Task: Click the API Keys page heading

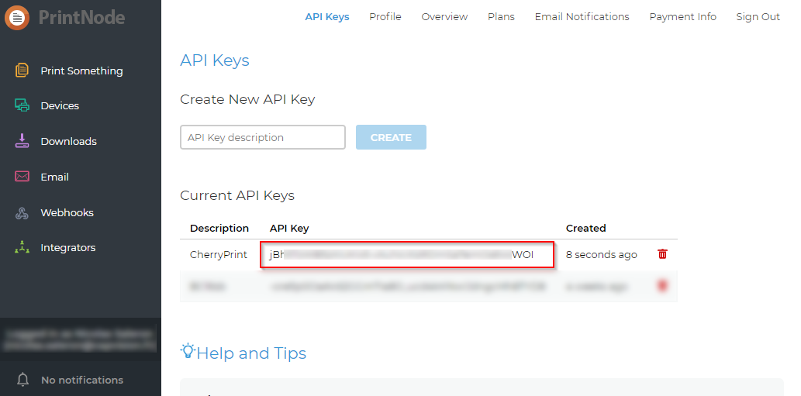Action: 215,60
